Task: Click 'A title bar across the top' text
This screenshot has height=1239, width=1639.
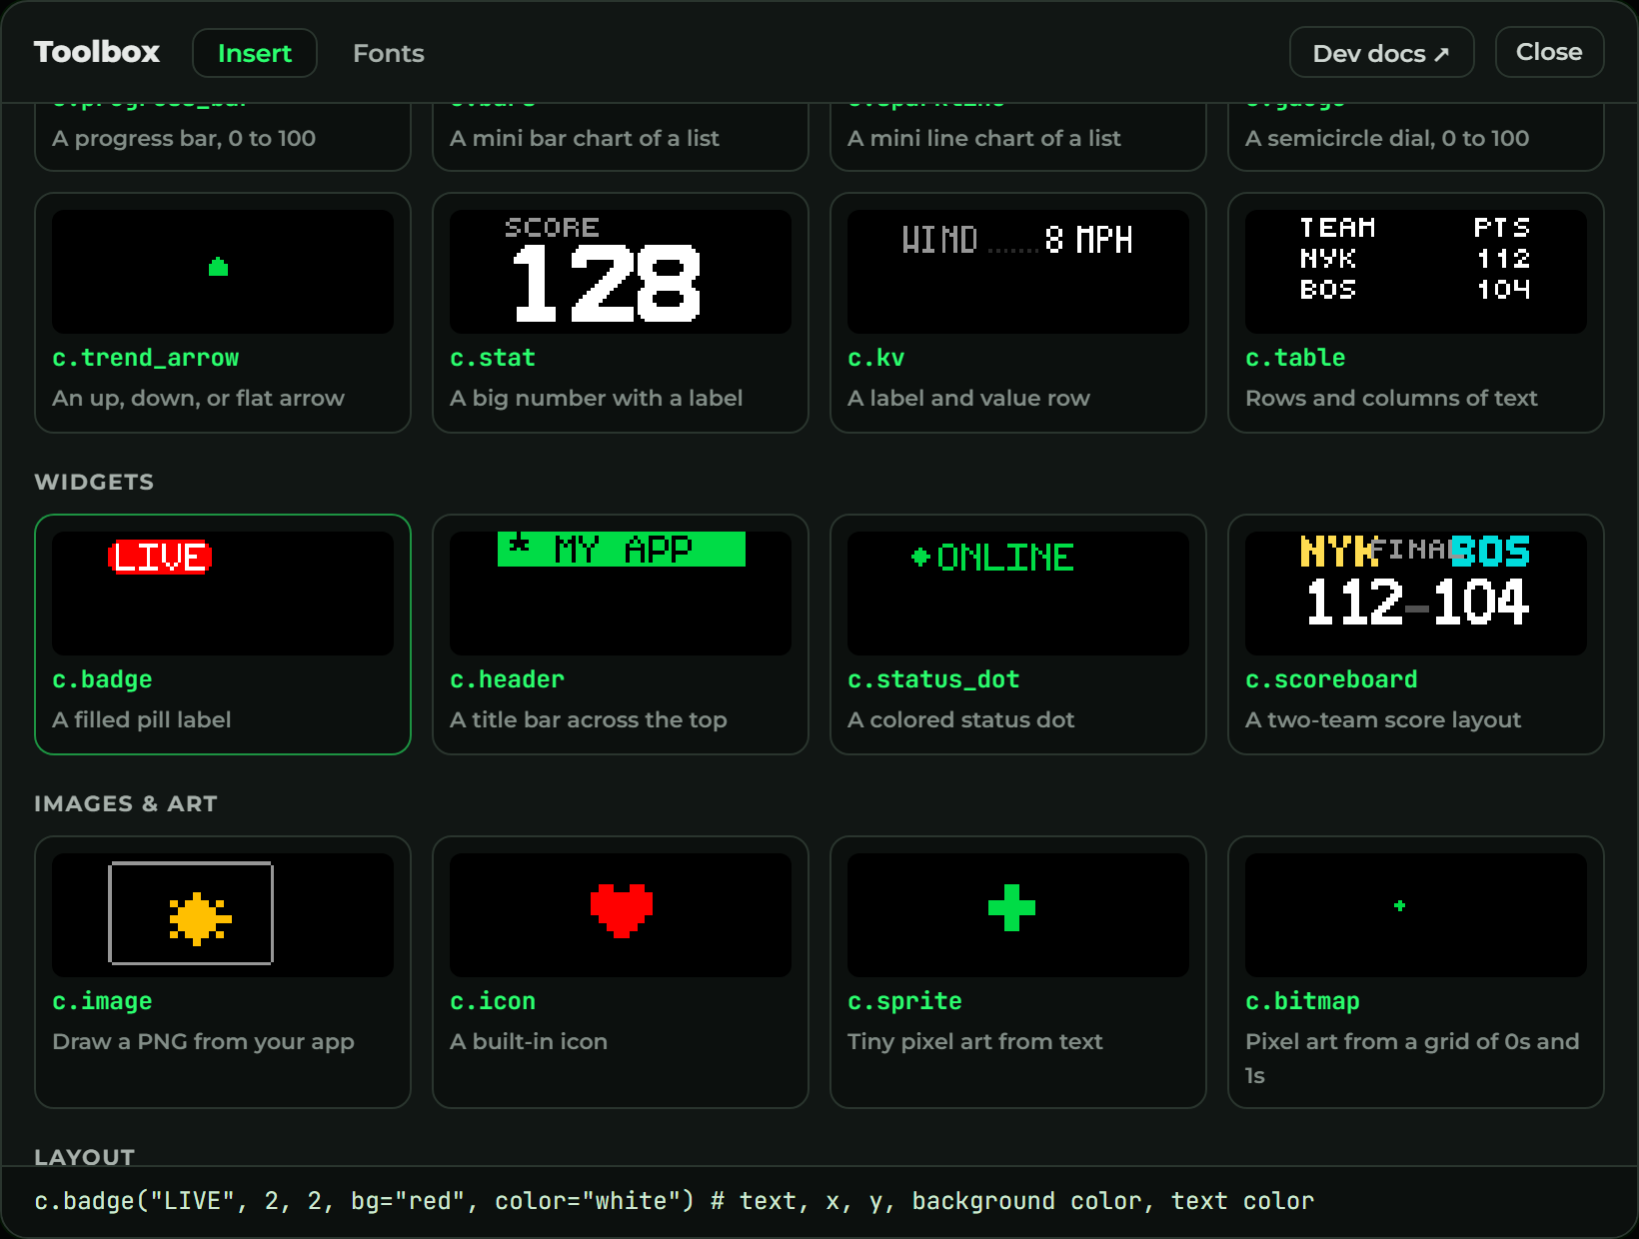Action: coord(589,719)
